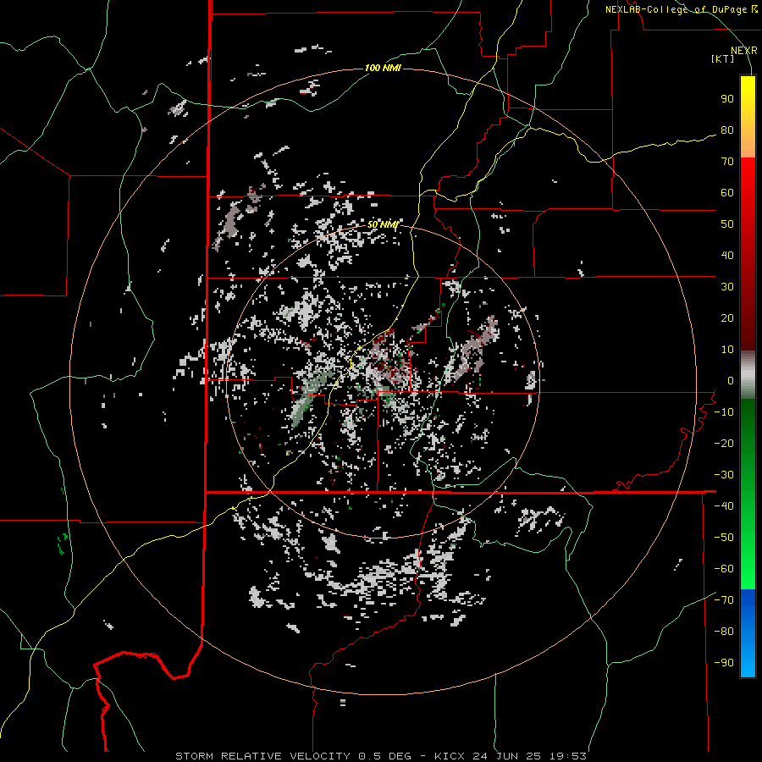The image size is (762, 762).
Task: Click the 40 value on velocity scale
Action: (727, 255)
